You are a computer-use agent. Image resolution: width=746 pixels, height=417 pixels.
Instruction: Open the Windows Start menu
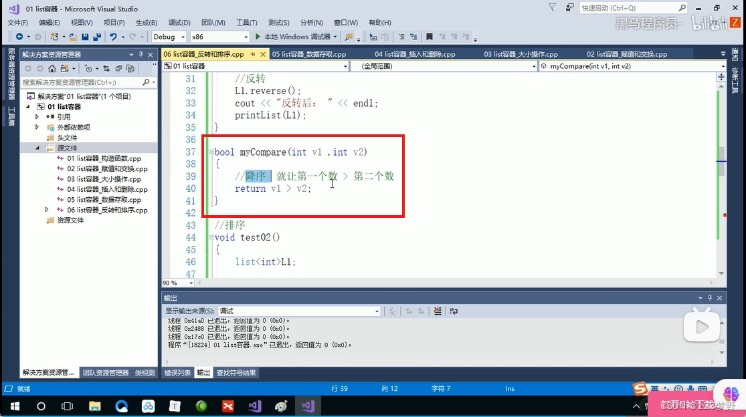tap(14, 406)
